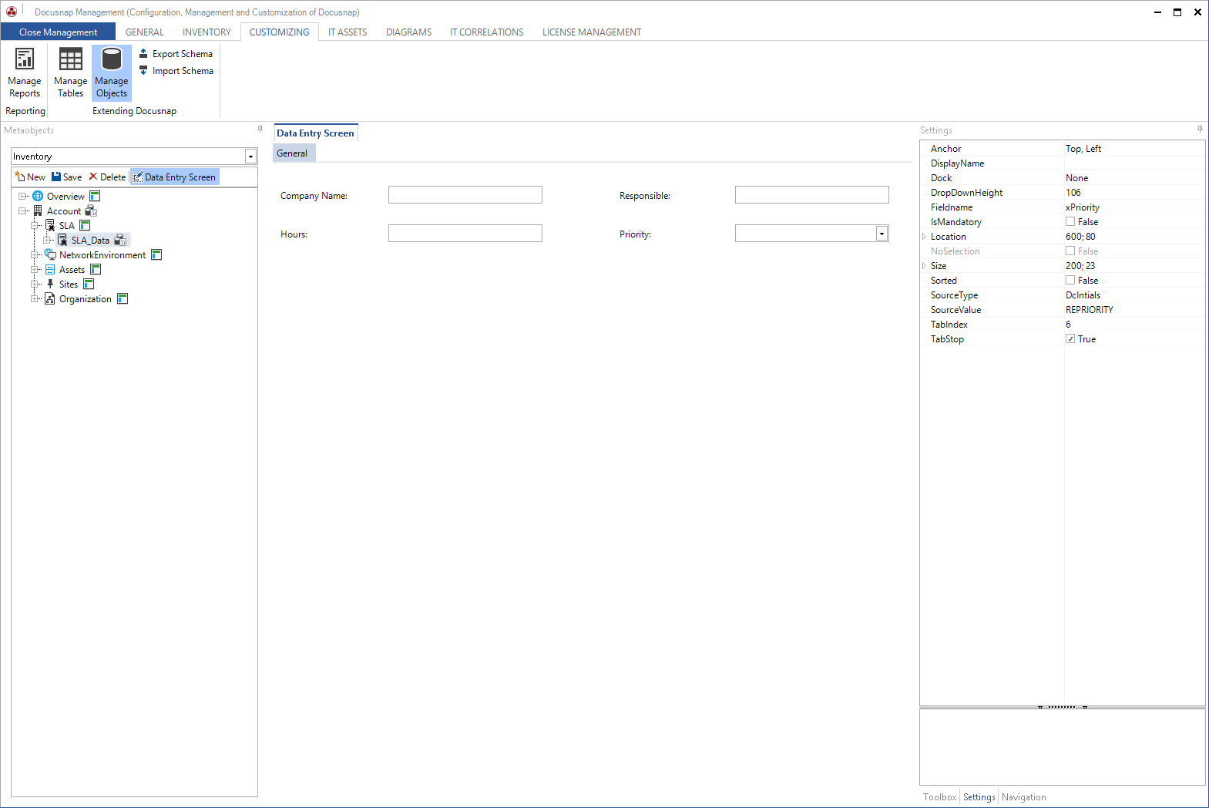Select the Data Entry Screen tab header
1209x808 pixels.
tap(315, 133)
